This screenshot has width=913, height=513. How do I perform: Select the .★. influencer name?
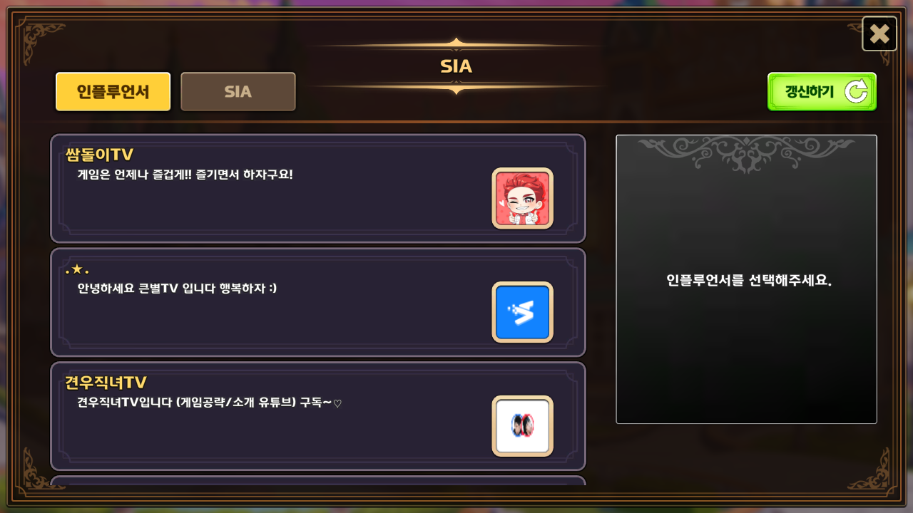point(77,269)
